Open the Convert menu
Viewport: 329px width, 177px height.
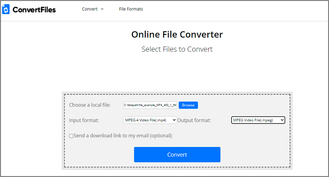coord(90,9)
